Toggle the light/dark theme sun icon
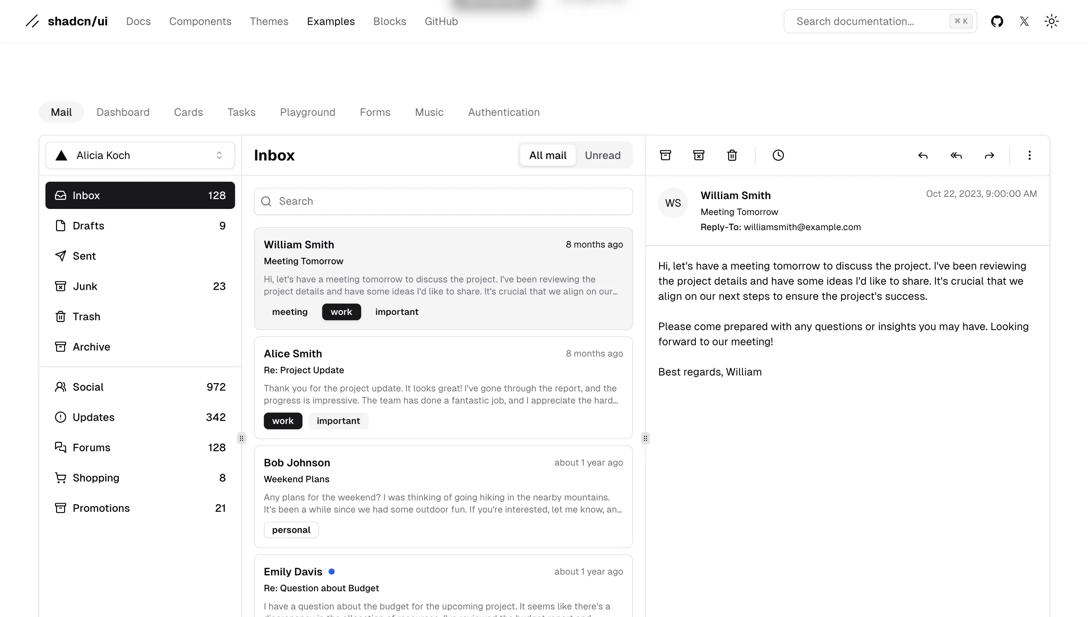This screenshot has width=1088, height=617. (x=1051, y=21)
